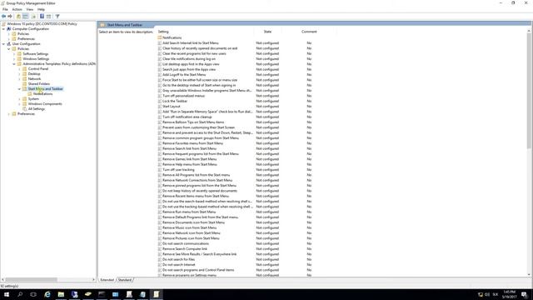Click the console tree scroll right arrow

pos(93,280)
